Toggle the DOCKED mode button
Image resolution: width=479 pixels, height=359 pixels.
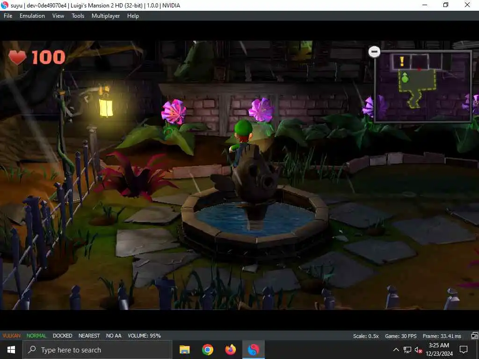62,336
